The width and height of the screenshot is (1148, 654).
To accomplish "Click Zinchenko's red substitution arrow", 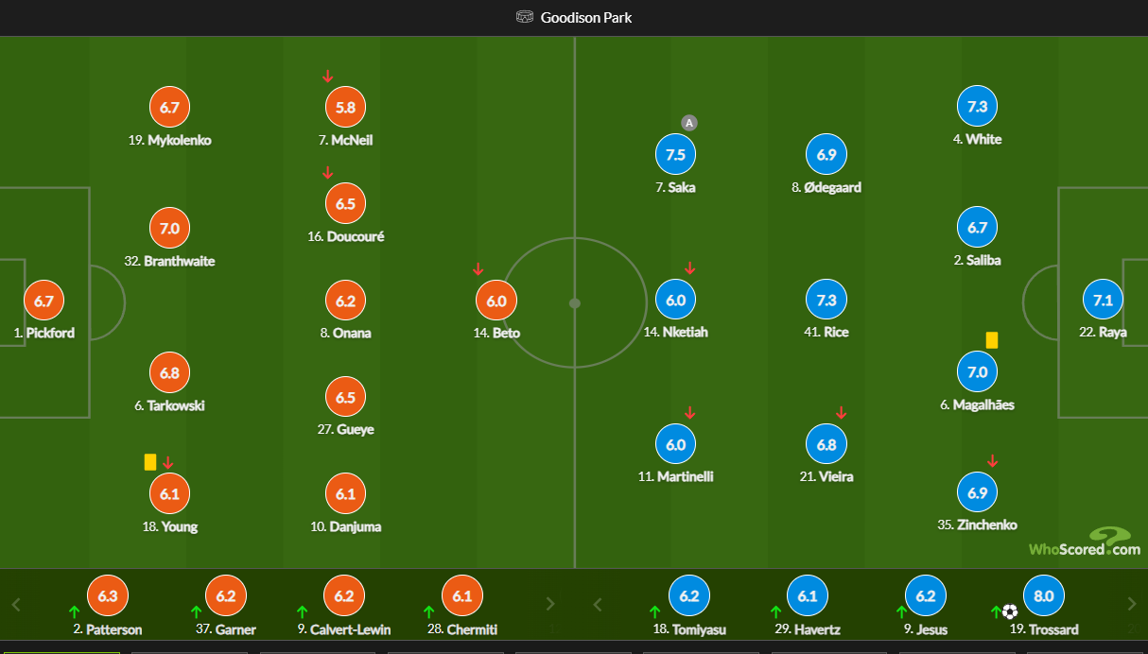I will [x=992, y=460].
